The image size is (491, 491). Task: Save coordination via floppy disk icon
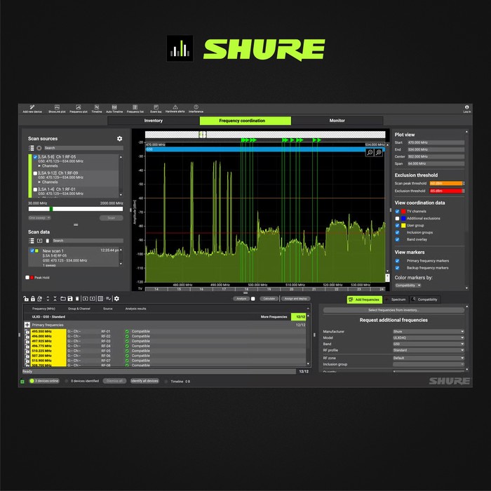click(x=70, y=299)
